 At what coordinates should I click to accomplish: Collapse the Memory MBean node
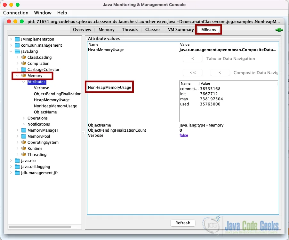pyautogui.click(x=17, y=76)
